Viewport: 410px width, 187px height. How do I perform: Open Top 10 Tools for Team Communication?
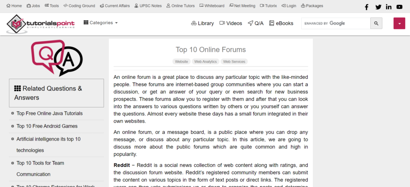pos(40,169)
